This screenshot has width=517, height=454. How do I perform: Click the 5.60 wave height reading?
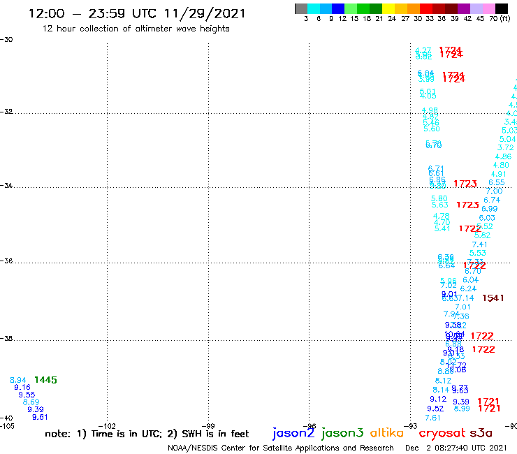[x=432, y=129]
